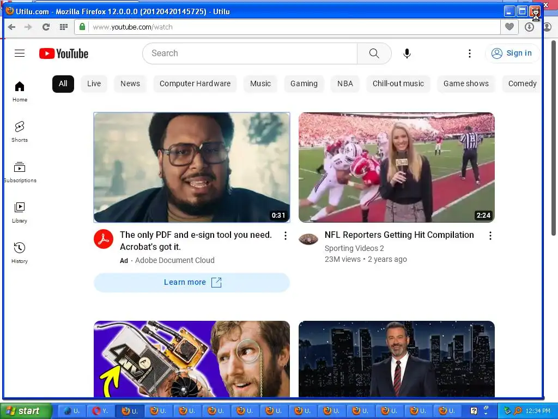This screenshot has width=558, height=419.
Task: Click the YouTube logo
Action: coord(64,53)
